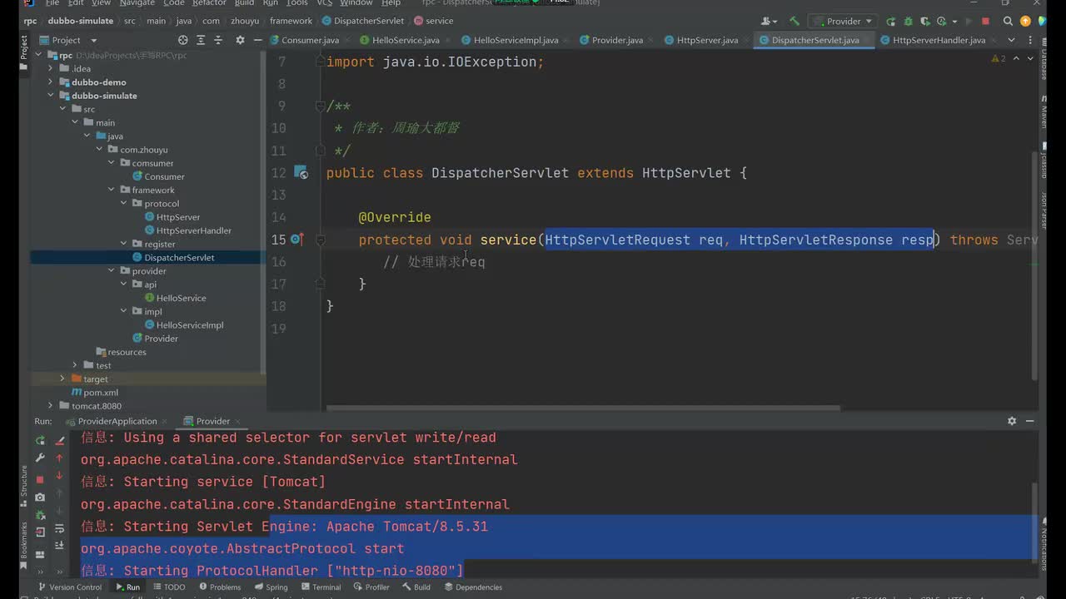The width and height of the screenshot is (1066, 599).
Task: Open the Refactor menu
Action: [x=209, y=3]
